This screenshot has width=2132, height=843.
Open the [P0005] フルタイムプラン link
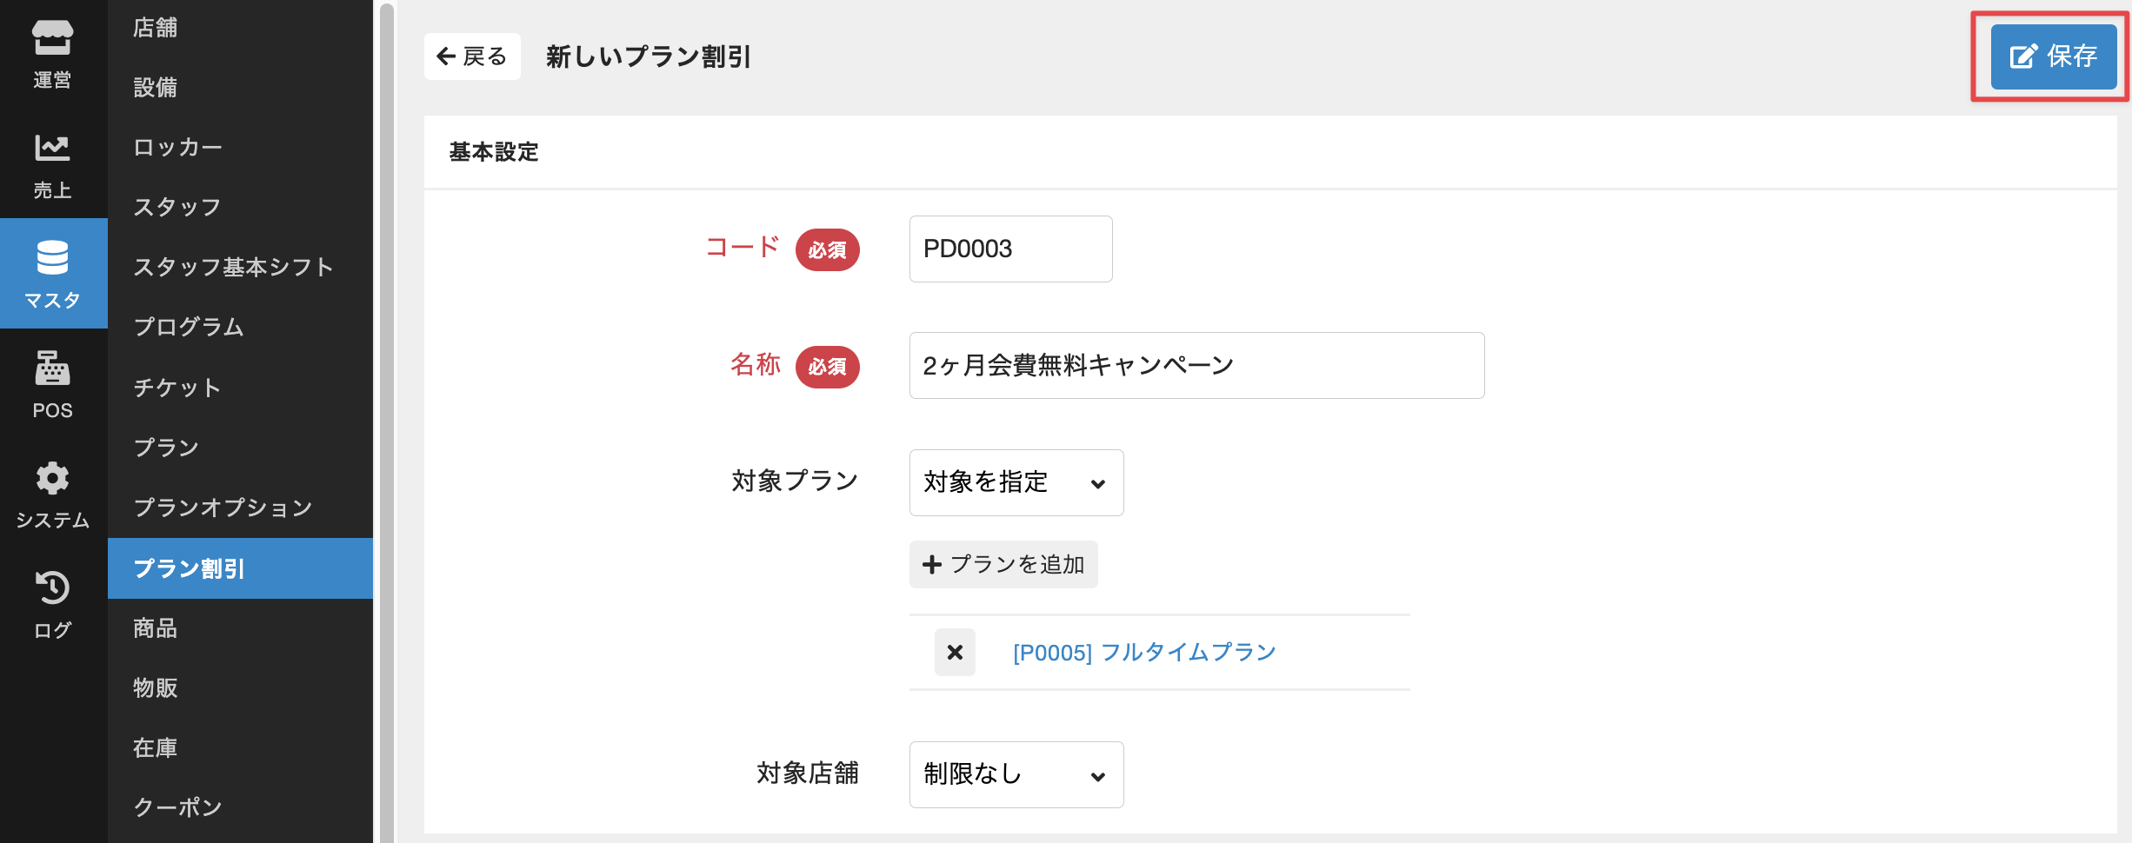click(x=1144, y=652)
